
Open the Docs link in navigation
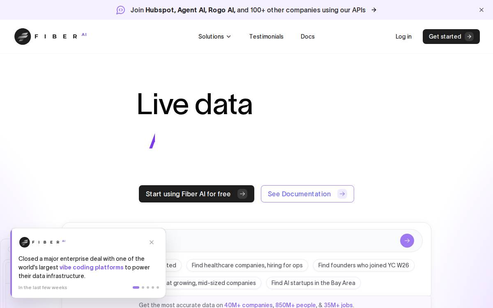(x=308, y=37)
